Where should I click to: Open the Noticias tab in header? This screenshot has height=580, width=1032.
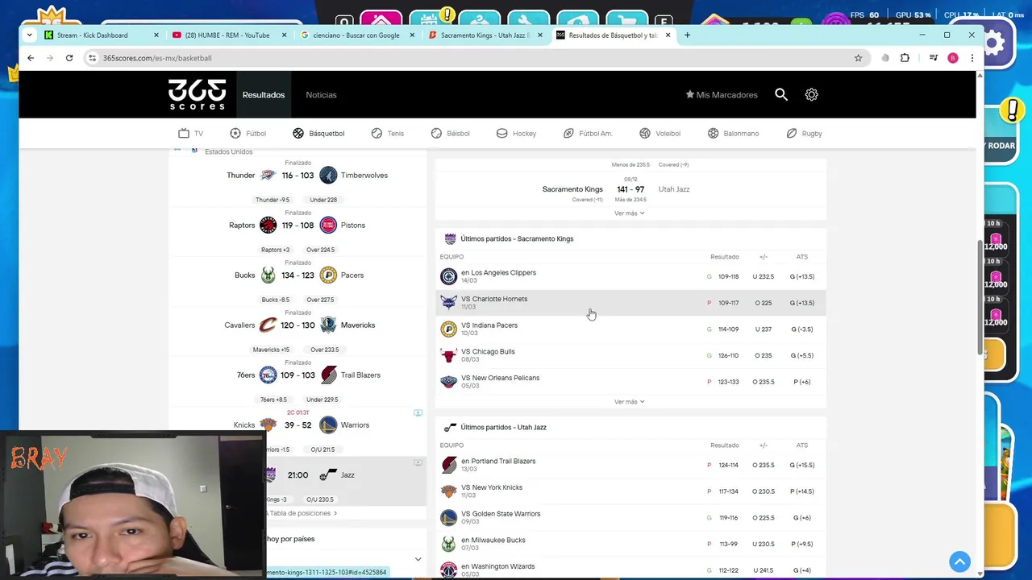click(321, 95)
